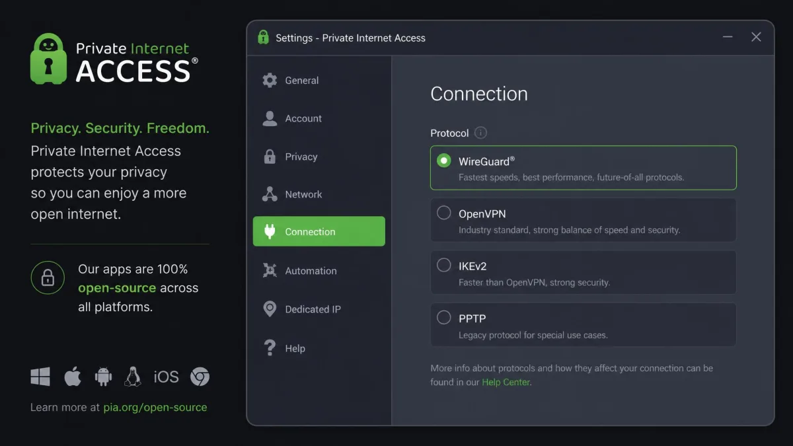The height and width of the screenshot is (446, 793).
Task: Click the PIA padlock icon in title bar
Action: [x=264, y=38]
